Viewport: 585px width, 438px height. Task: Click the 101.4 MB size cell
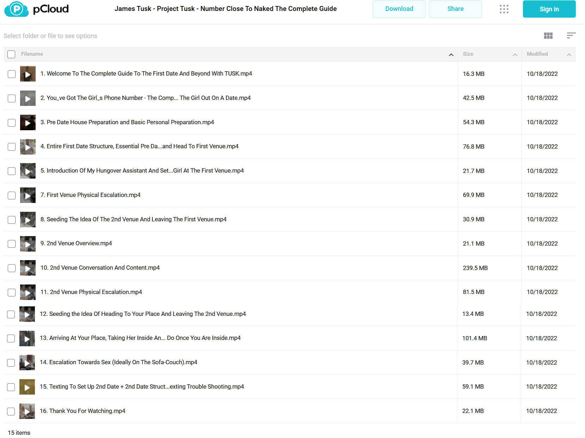pos(474,338)
